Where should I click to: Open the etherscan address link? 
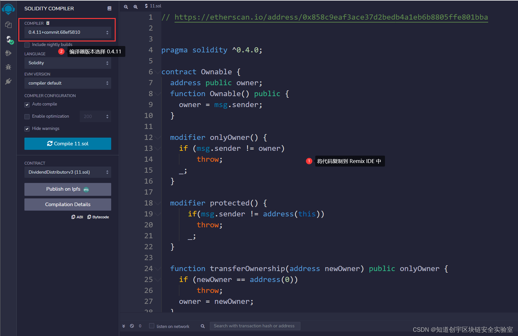coord(331,17)
